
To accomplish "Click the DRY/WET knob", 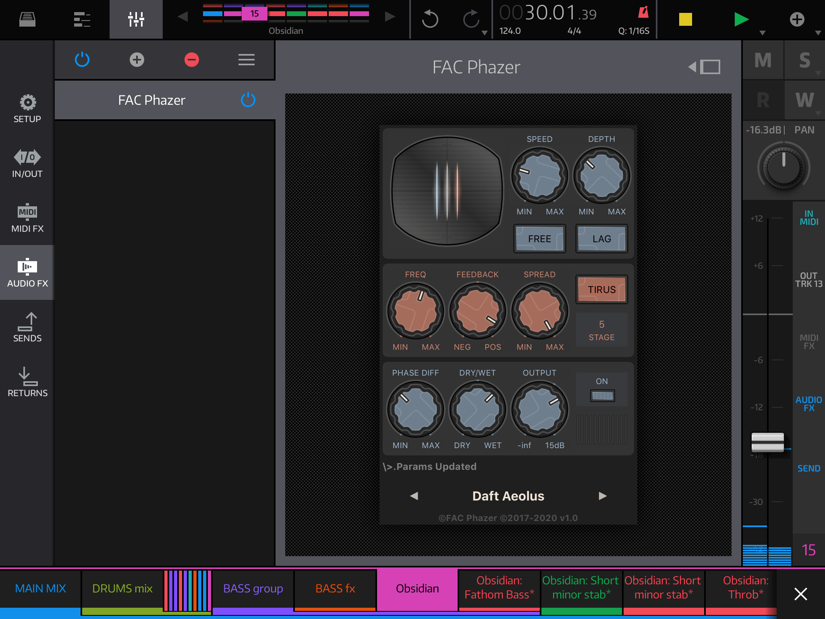I will pos(477,409).
